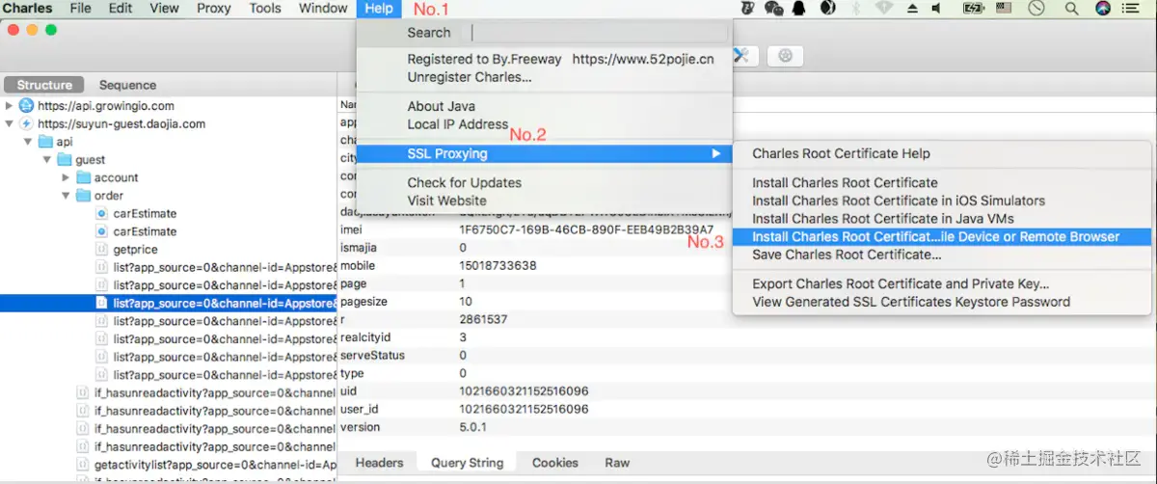
Task: Open QQ penguin icon in menu bar
Action: 799,9
